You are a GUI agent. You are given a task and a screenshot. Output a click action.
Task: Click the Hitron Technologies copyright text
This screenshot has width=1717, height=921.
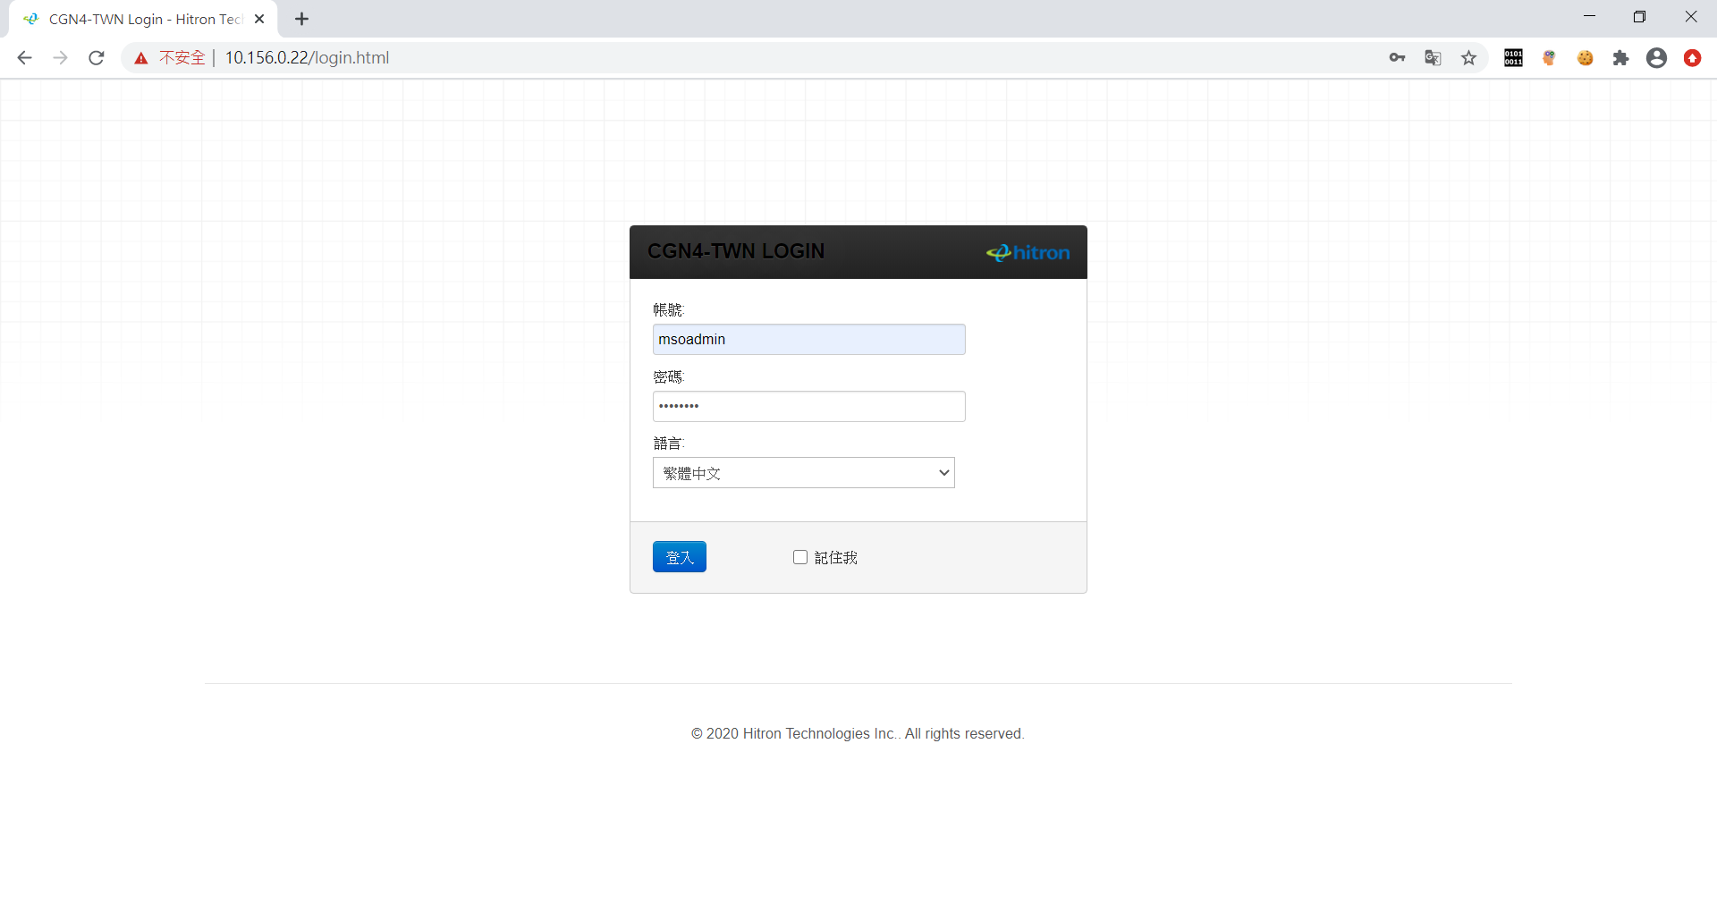(858, 733)
